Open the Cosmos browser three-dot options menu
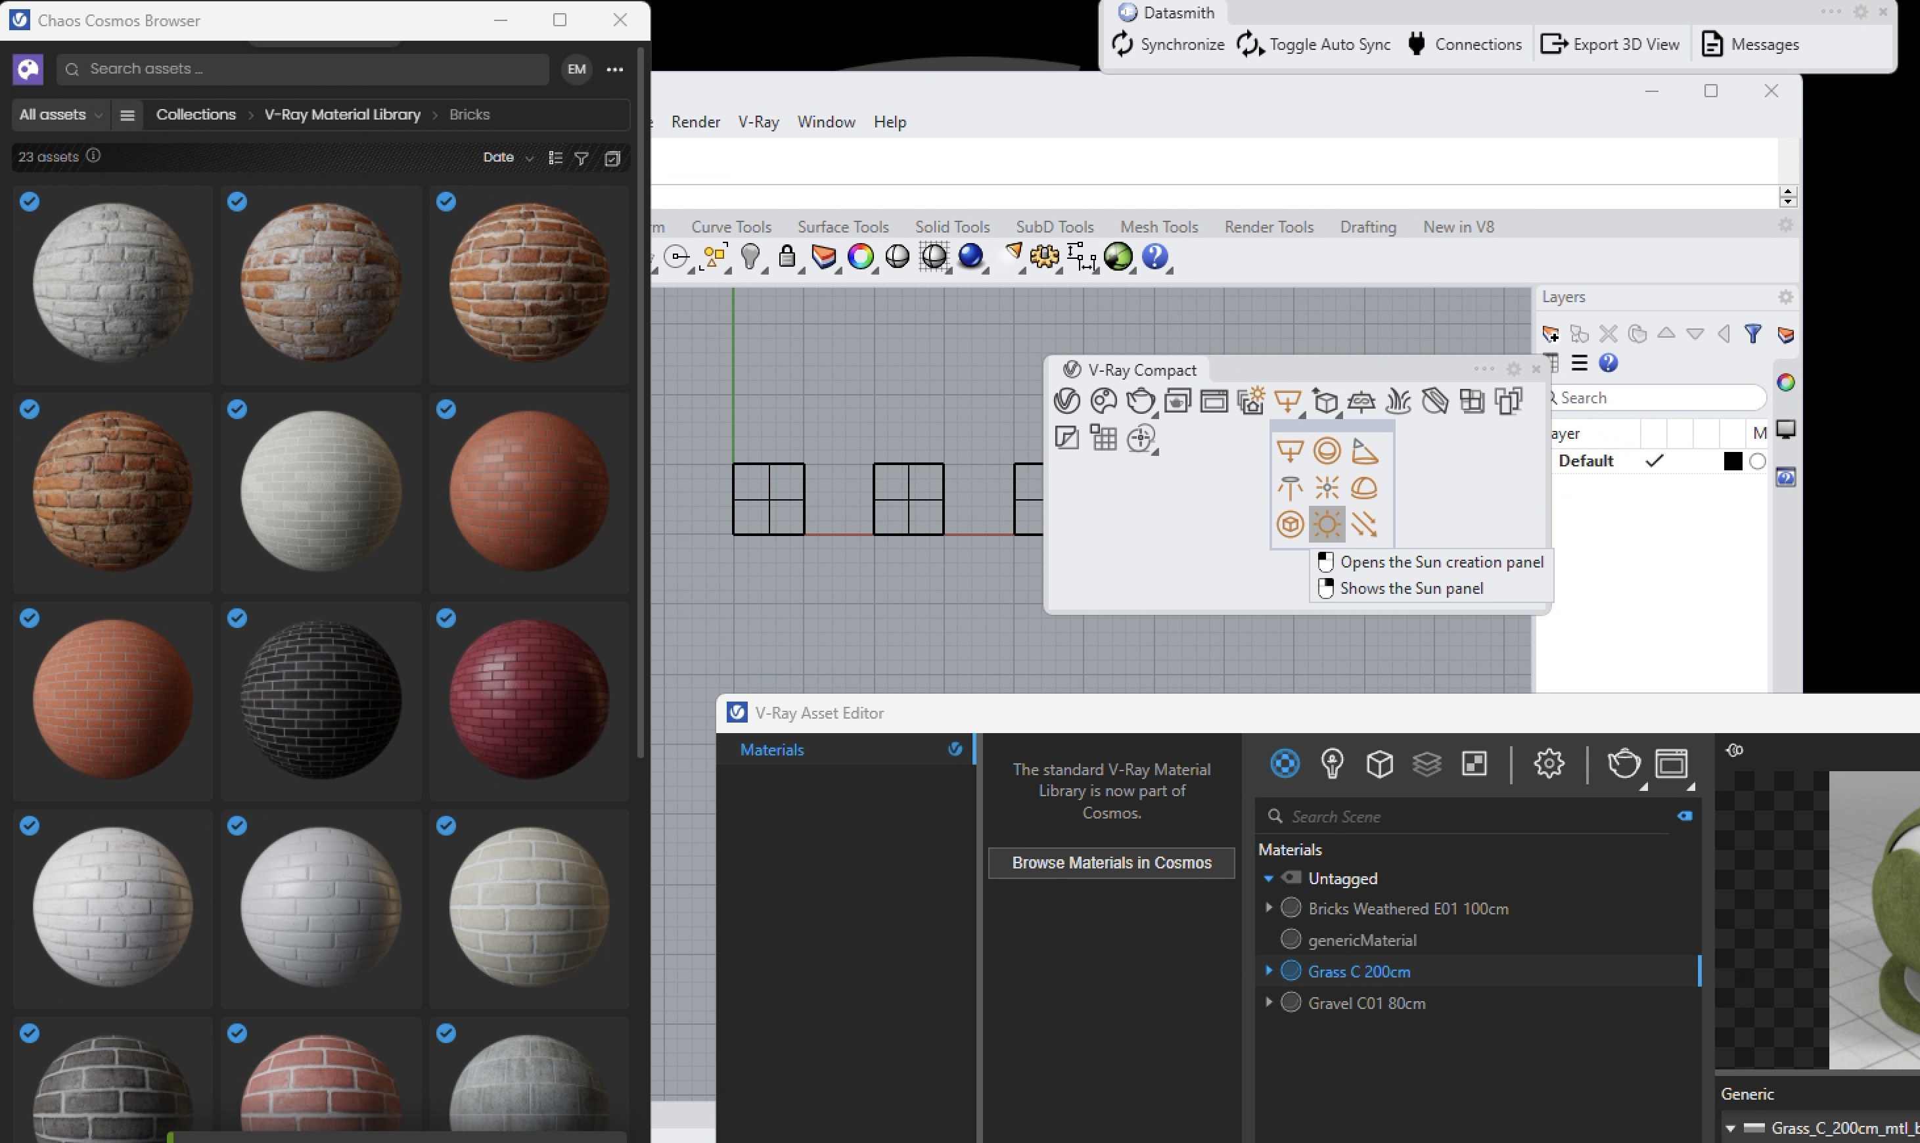1920x1143 pixels. [615, 70]
